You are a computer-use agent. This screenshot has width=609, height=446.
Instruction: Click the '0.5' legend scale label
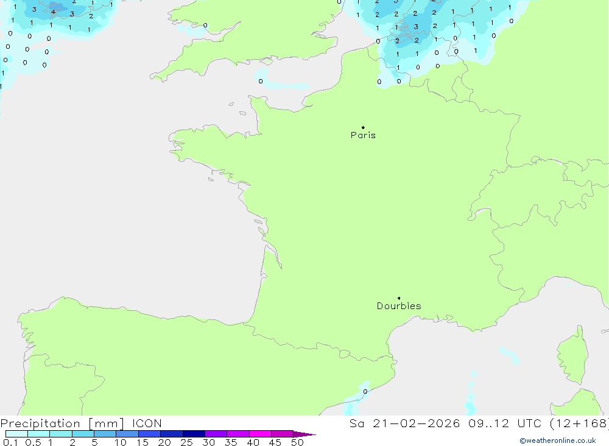tap(33, 442)
